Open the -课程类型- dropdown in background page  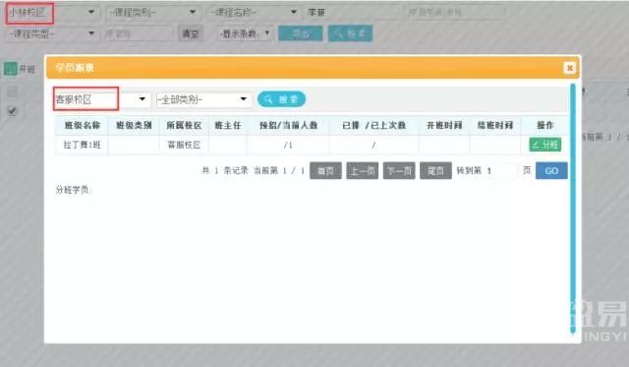[52, 33]
